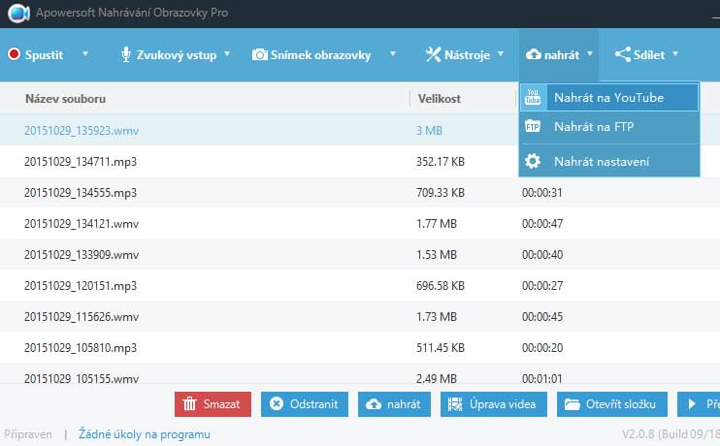Click the red record icon beside Spustit
Screen dimensions: 720x446
point(14,55)
